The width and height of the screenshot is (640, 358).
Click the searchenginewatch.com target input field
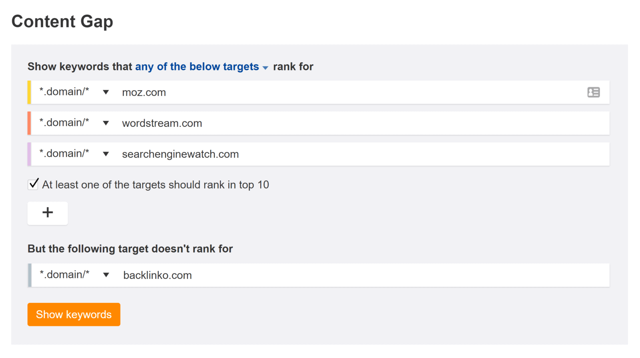tap(364, 154)
